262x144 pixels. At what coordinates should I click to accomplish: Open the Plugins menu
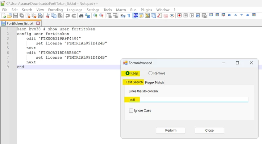point(146,10)
